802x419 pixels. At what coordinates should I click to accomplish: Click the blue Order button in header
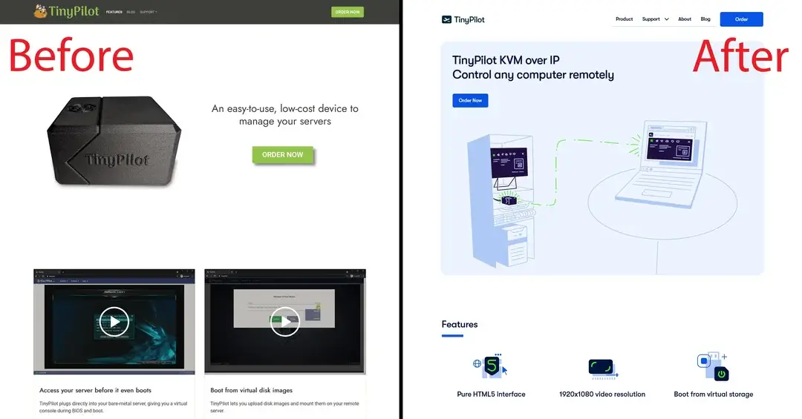(x=741, y=19)
